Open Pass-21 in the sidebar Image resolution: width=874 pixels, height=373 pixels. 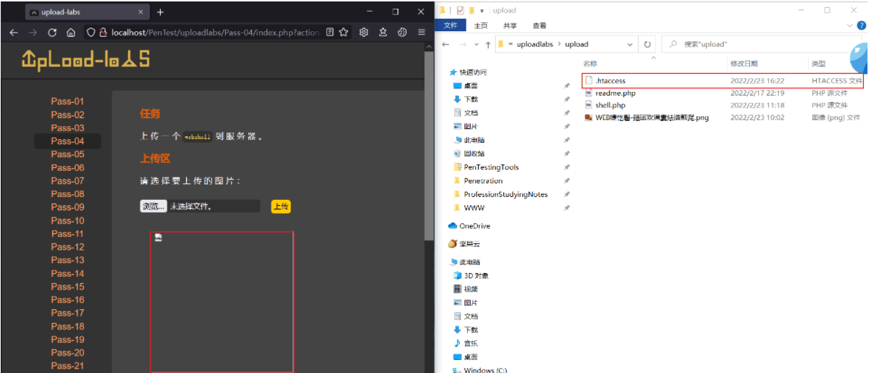(x=67, y=366)
